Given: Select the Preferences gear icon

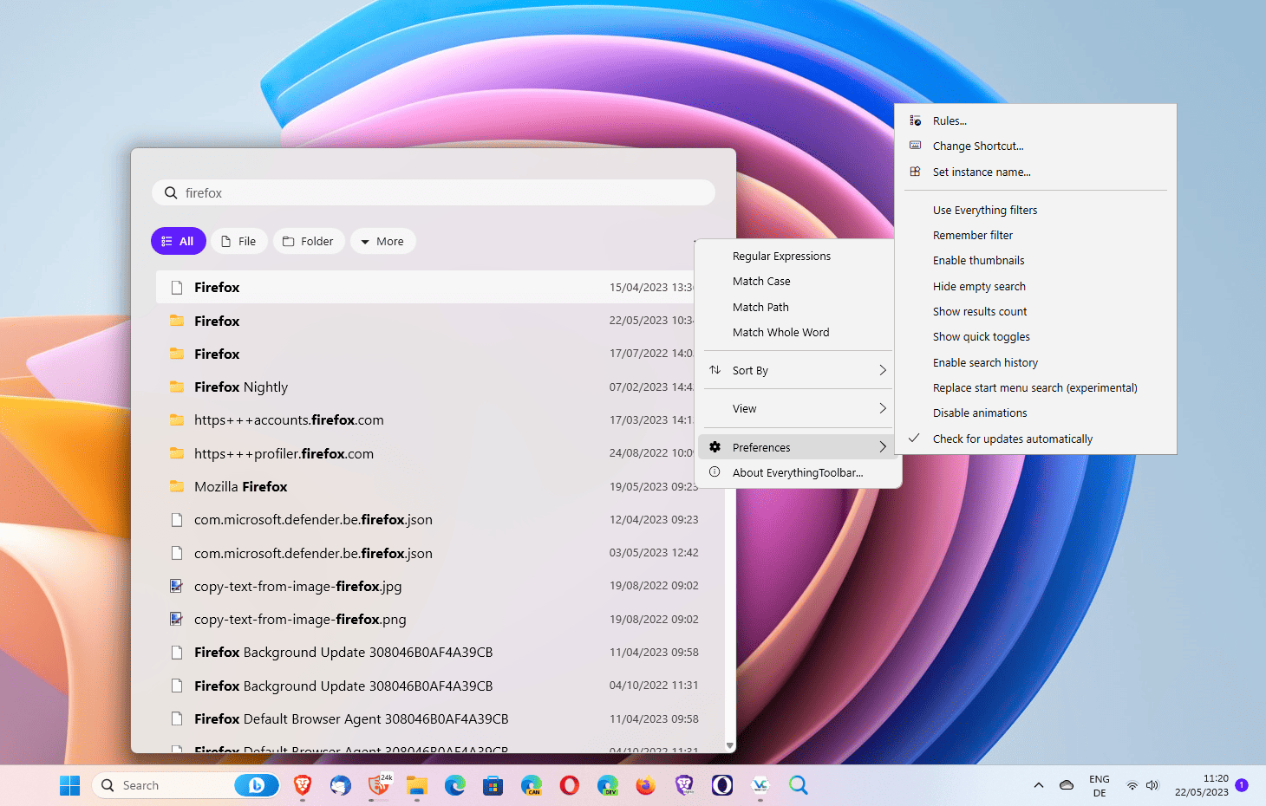Looking at the screenshot, I should point(715,446).
